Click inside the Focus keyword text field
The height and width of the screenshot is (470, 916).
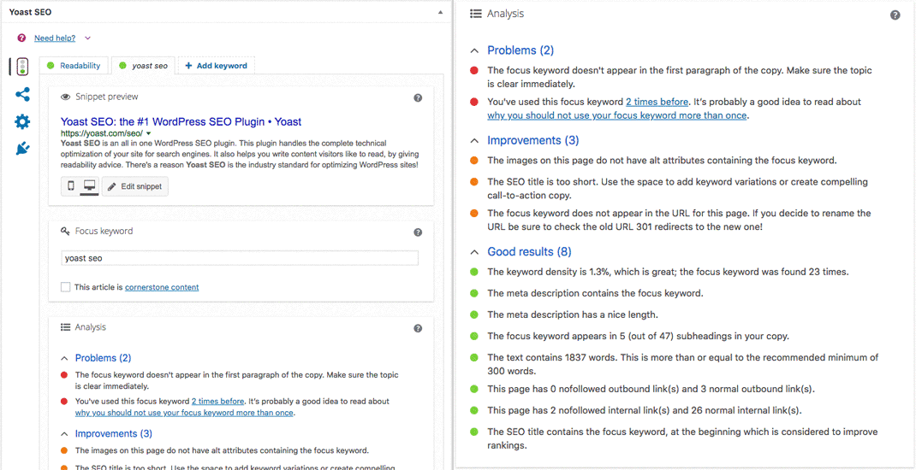click(x=240, y=258)
